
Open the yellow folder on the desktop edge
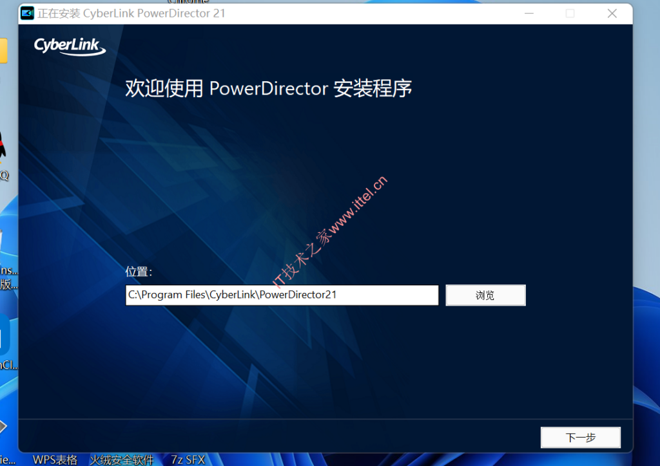click(x=4, y=51)
